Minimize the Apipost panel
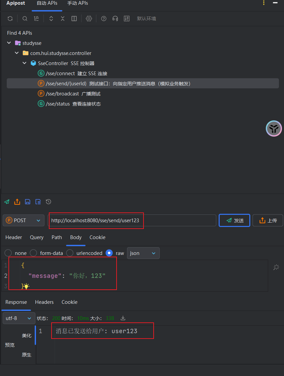Image resolution: width=284 pixels, height=376 pixels. click(275, 3)
